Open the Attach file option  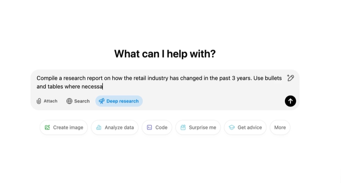pyautogui.click(x=47, y=101)
